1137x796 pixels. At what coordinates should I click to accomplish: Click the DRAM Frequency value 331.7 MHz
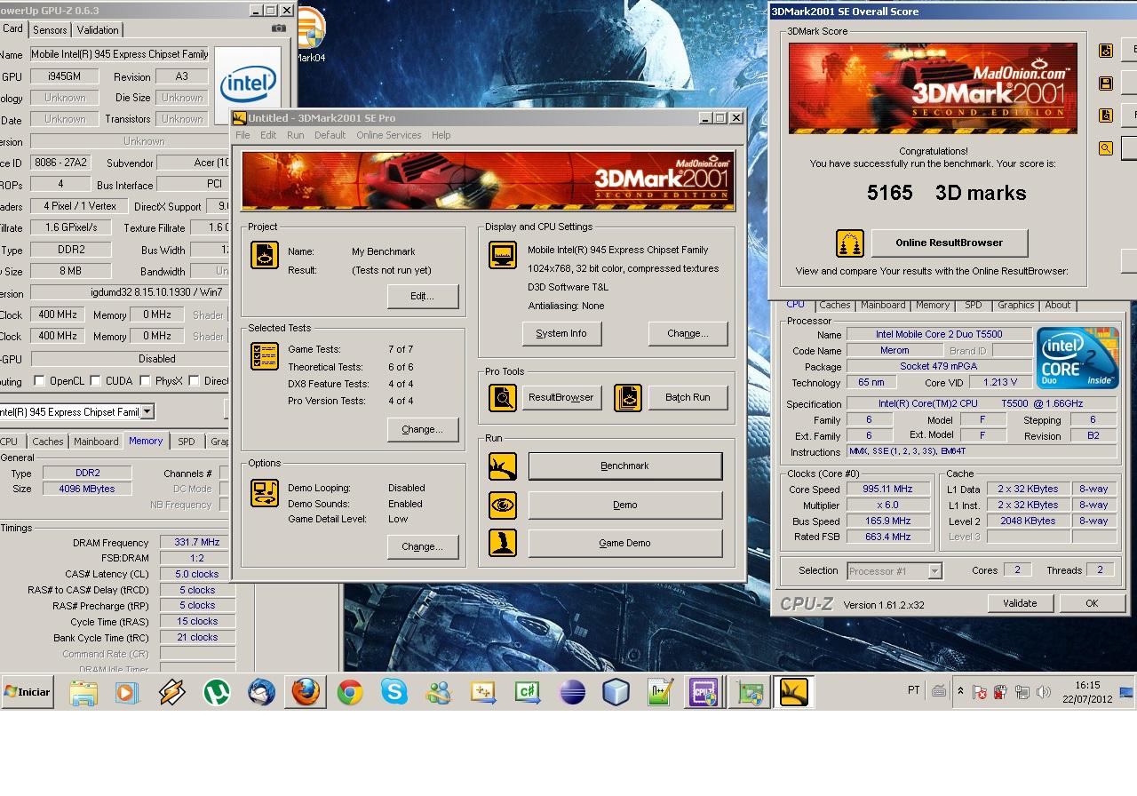point(197,542)
